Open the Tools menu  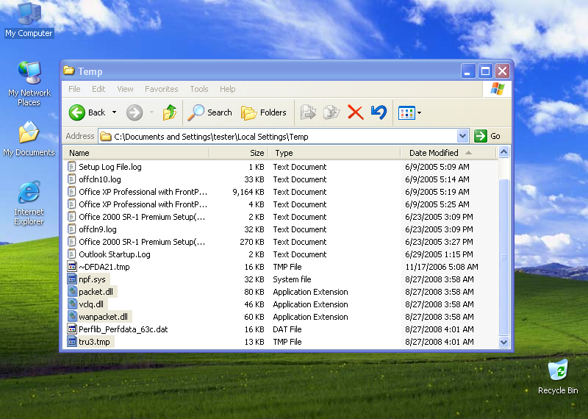[x=198, y=89]
